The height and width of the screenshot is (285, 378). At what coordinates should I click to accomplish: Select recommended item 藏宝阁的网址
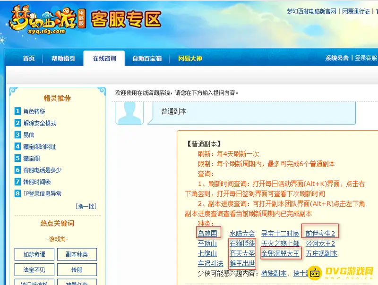pyautogui.click(x=40, y=147)
